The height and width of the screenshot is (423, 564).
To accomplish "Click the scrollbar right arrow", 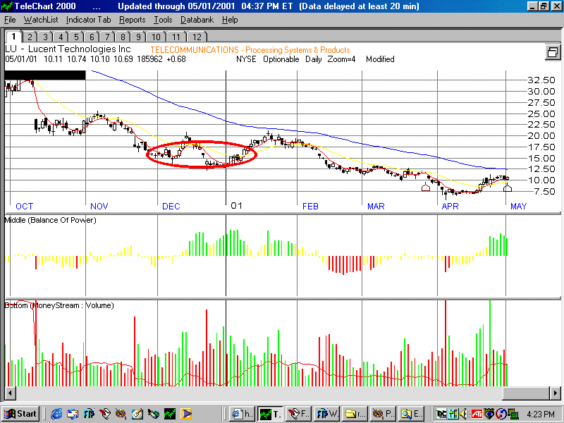I will click(555, 393).
